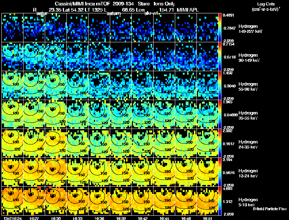Open the 5-13 keV panel at 16:45
Image resolution: width=289 pixels, height=220 pixels.
point(164,201)
